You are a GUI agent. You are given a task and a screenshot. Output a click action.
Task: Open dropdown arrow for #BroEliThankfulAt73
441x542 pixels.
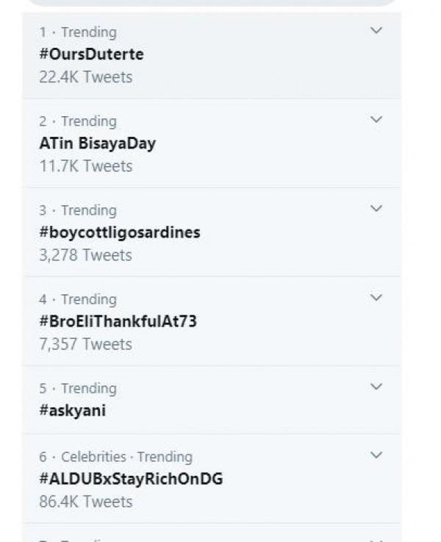coord(376,298)
